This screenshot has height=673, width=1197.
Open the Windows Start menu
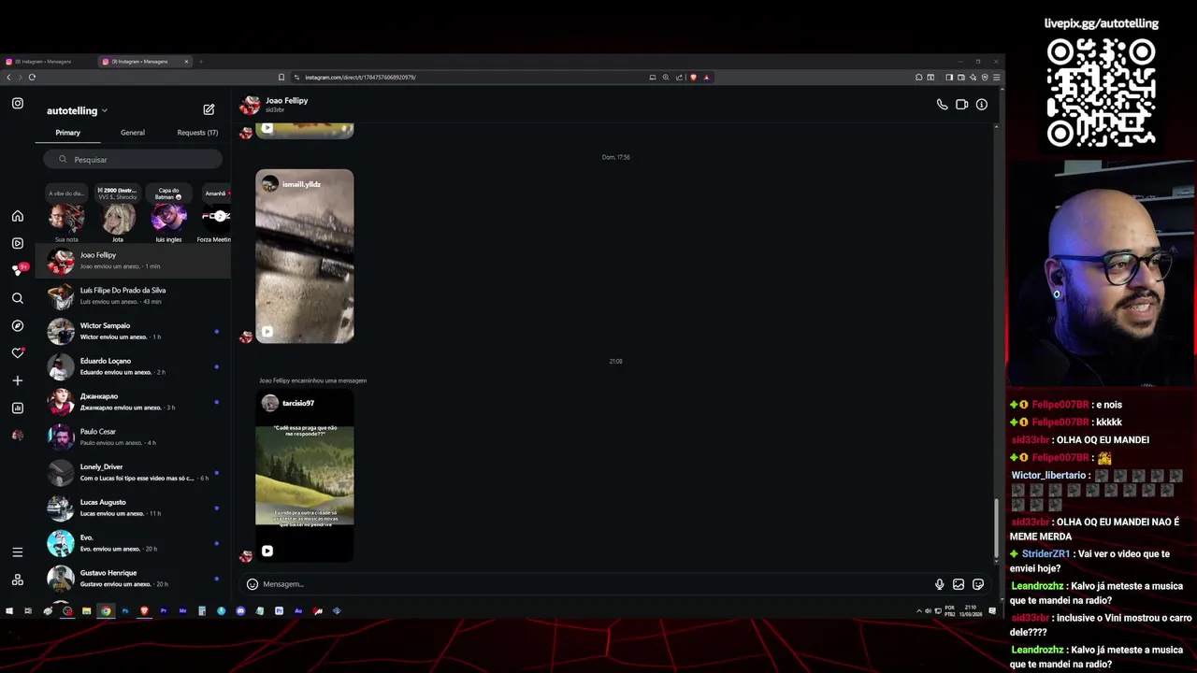pyautogui.click(x=8, y=611)
